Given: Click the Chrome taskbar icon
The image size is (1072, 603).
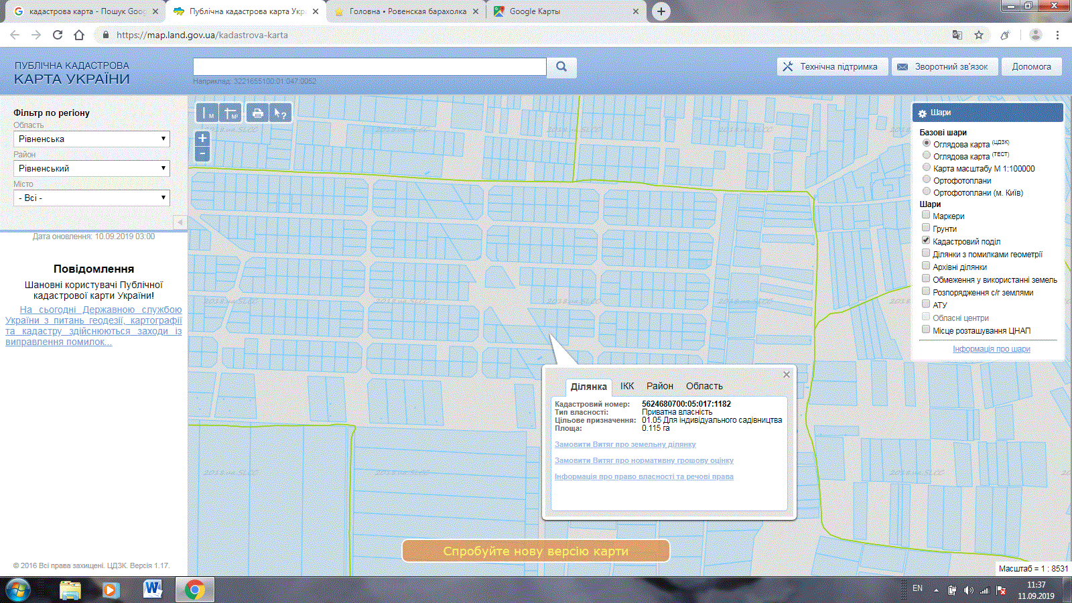Looking at the screenshot, I should [195, 590].
